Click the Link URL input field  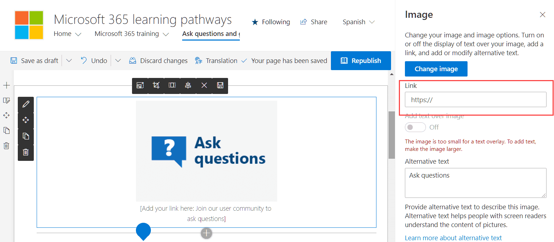pyautogui.click(x=476, y=100)
